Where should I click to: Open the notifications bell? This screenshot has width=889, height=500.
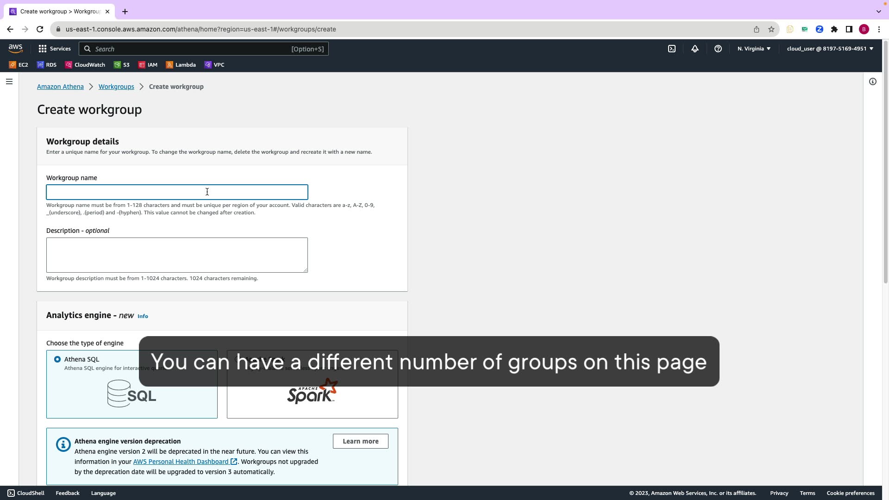coord(695,49)
